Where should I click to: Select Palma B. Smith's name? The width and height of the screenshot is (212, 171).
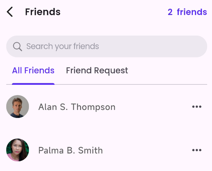coord(70,150)
